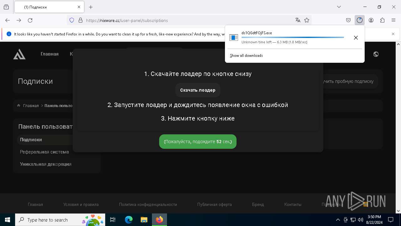Open Windows Start menu
The height and width of the screenshot is (226, 401).
[x=8, y=220]
